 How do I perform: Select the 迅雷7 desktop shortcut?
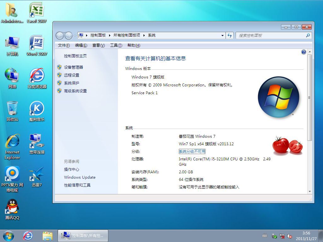pos(37,177)
